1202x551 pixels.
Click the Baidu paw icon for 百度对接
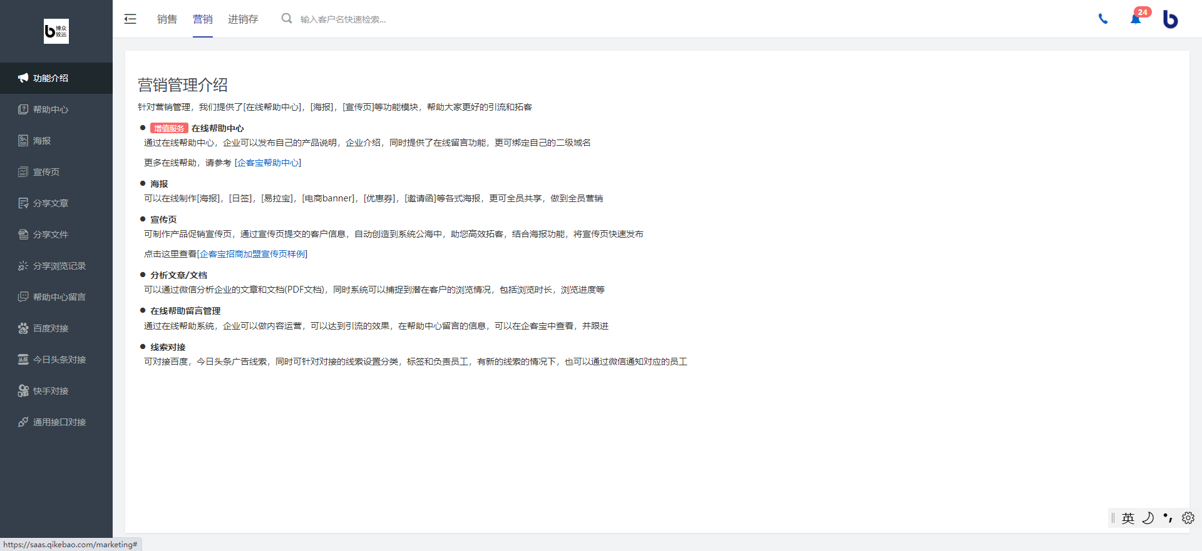[23, 328]
